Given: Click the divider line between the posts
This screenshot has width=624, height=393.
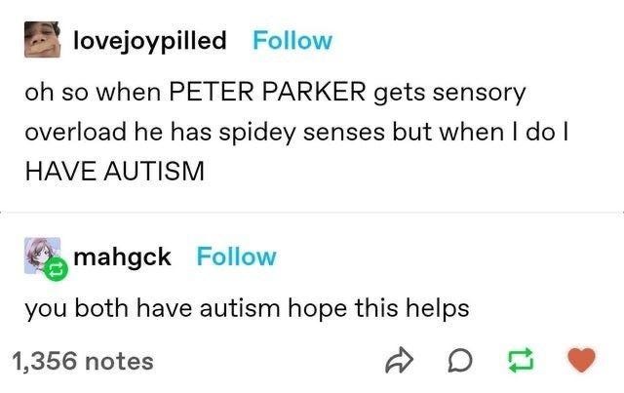Looking at the screenshot, I should [x=312, y=213].
